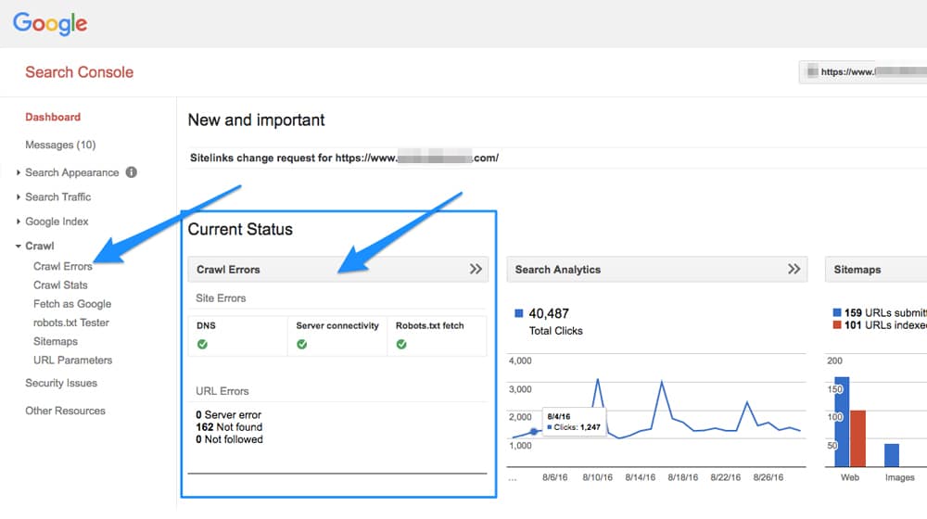Open Search Analytics double-arrow icon

tap(794, 270)
